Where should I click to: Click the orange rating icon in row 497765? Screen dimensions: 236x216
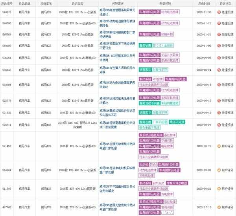coord(219,207)
